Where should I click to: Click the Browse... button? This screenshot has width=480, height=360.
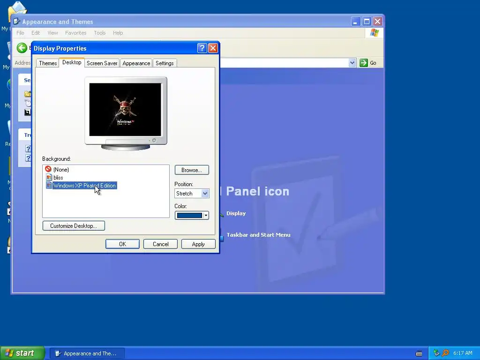pos(192,170)
